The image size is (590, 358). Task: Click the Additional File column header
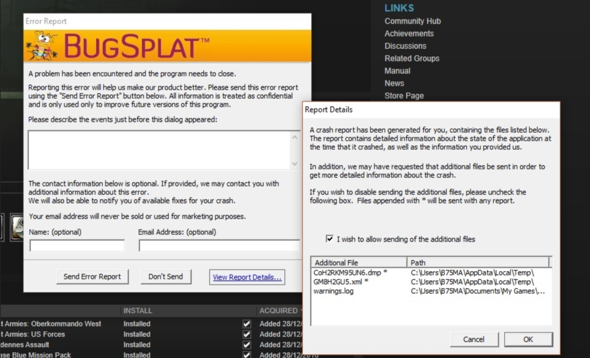tap(359, 262)
